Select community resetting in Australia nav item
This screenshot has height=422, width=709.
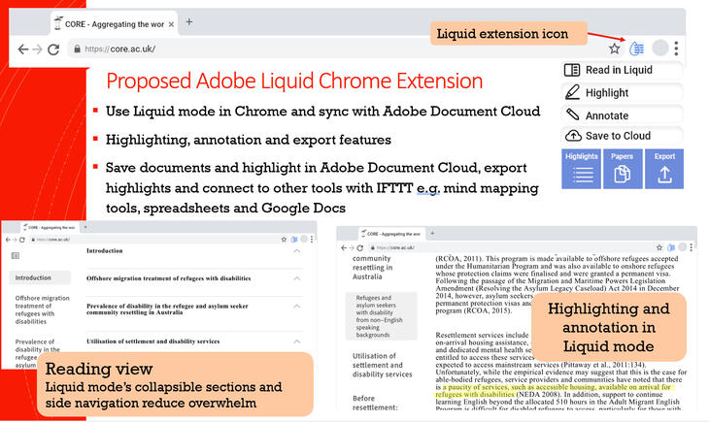pos(373,268)
